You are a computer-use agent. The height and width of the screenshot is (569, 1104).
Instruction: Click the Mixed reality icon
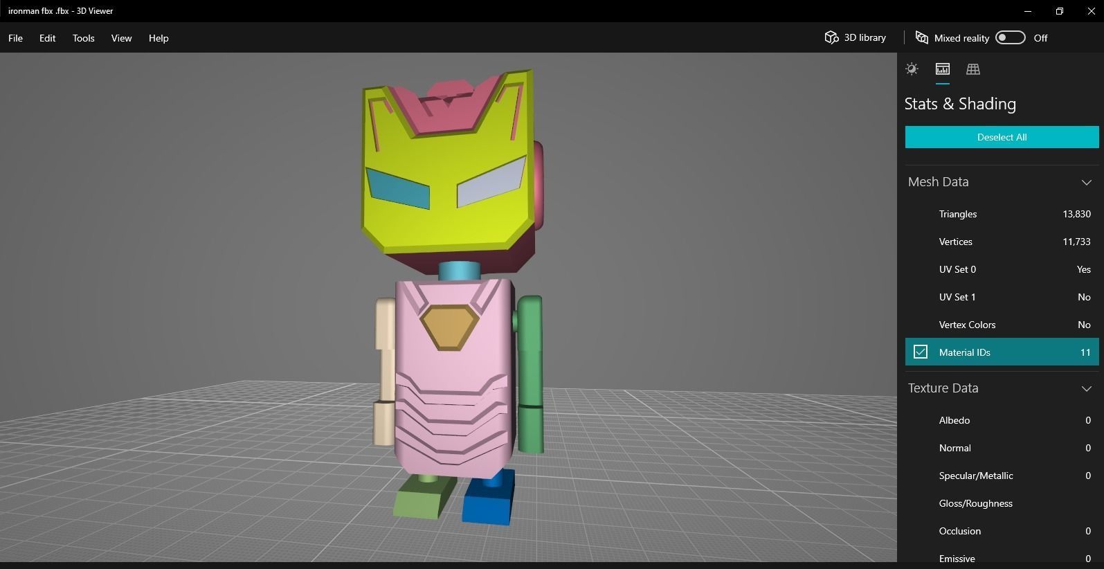[x=922, y=37]
